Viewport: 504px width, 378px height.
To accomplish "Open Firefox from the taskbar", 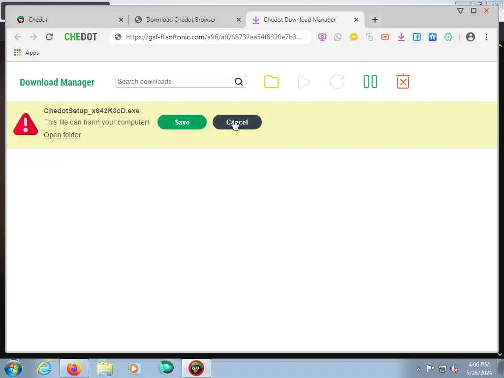I will click(x=74, y=368).
